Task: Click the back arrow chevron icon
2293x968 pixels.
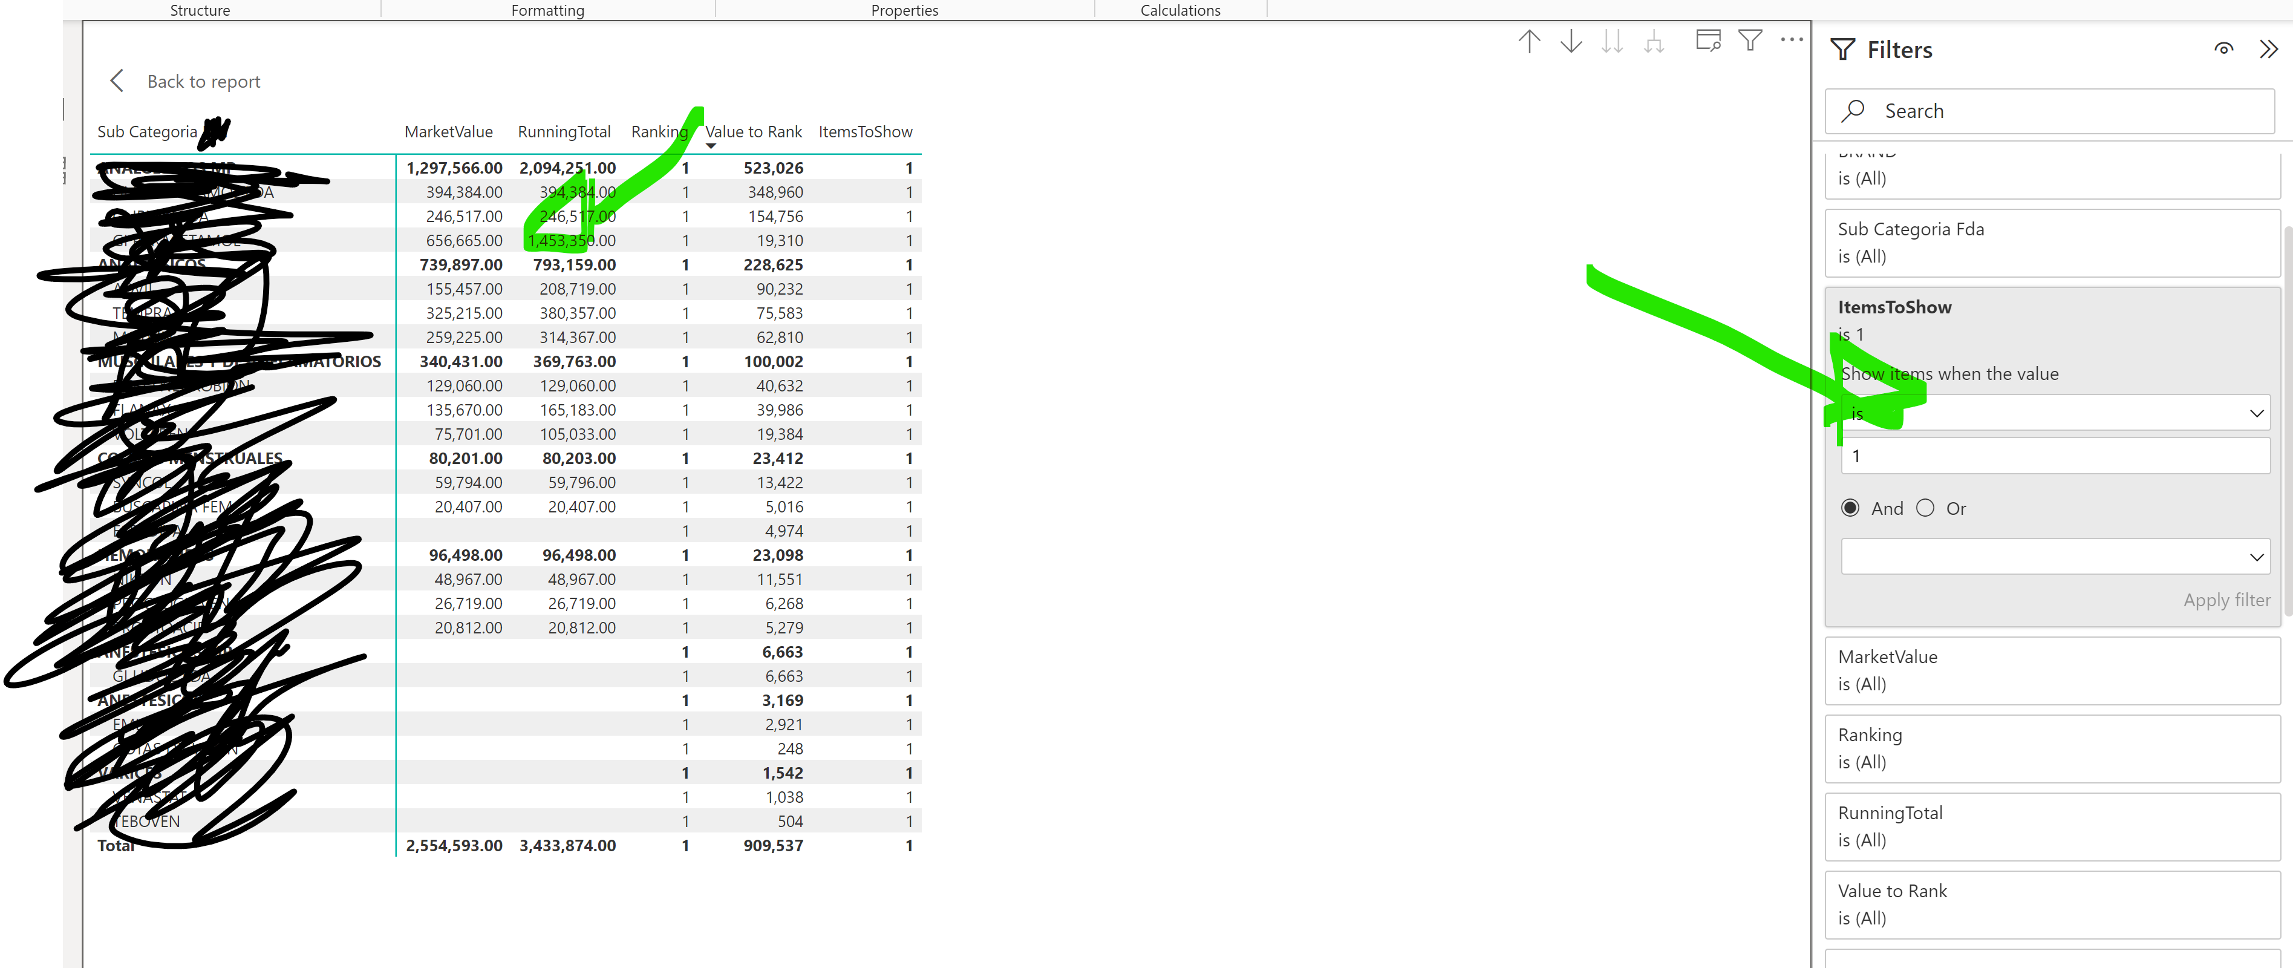Action: pos(117,81)
